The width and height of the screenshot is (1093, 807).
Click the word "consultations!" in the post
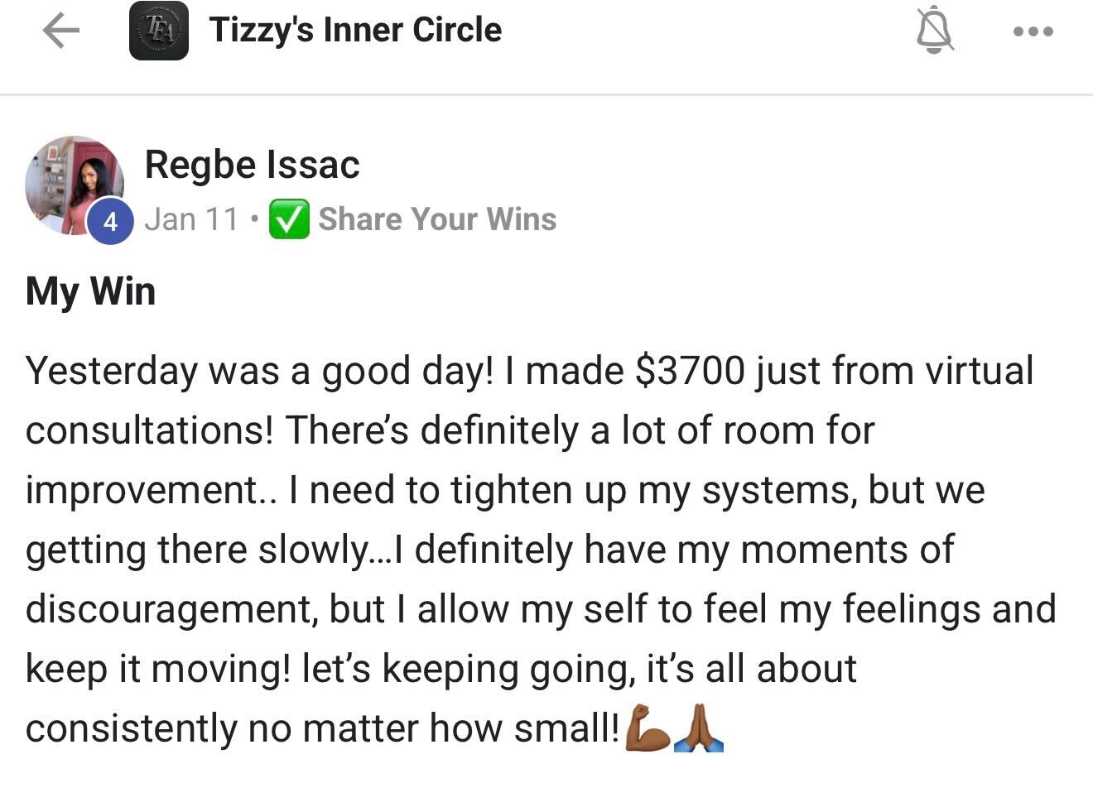(x=149, y=430)
